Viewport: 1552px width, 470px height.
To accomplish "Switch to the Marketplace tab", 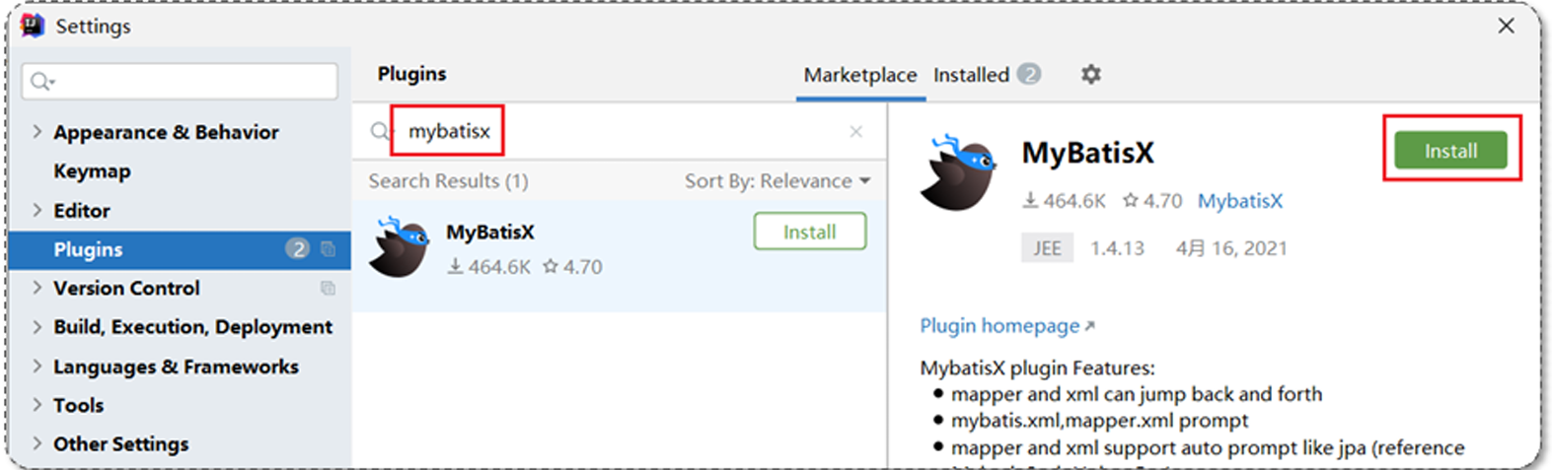I will tap(860, 75).
